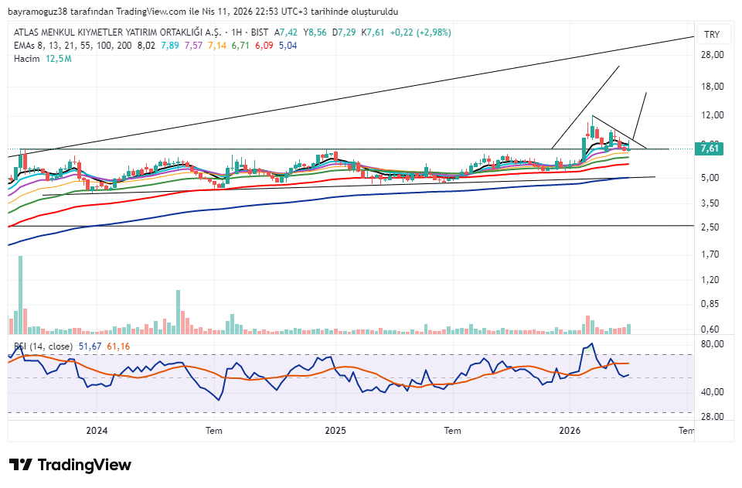This screenshot has width=742, height=488.
Task: Click the volume value 12,5M
Action: click(x=59, y=59)
